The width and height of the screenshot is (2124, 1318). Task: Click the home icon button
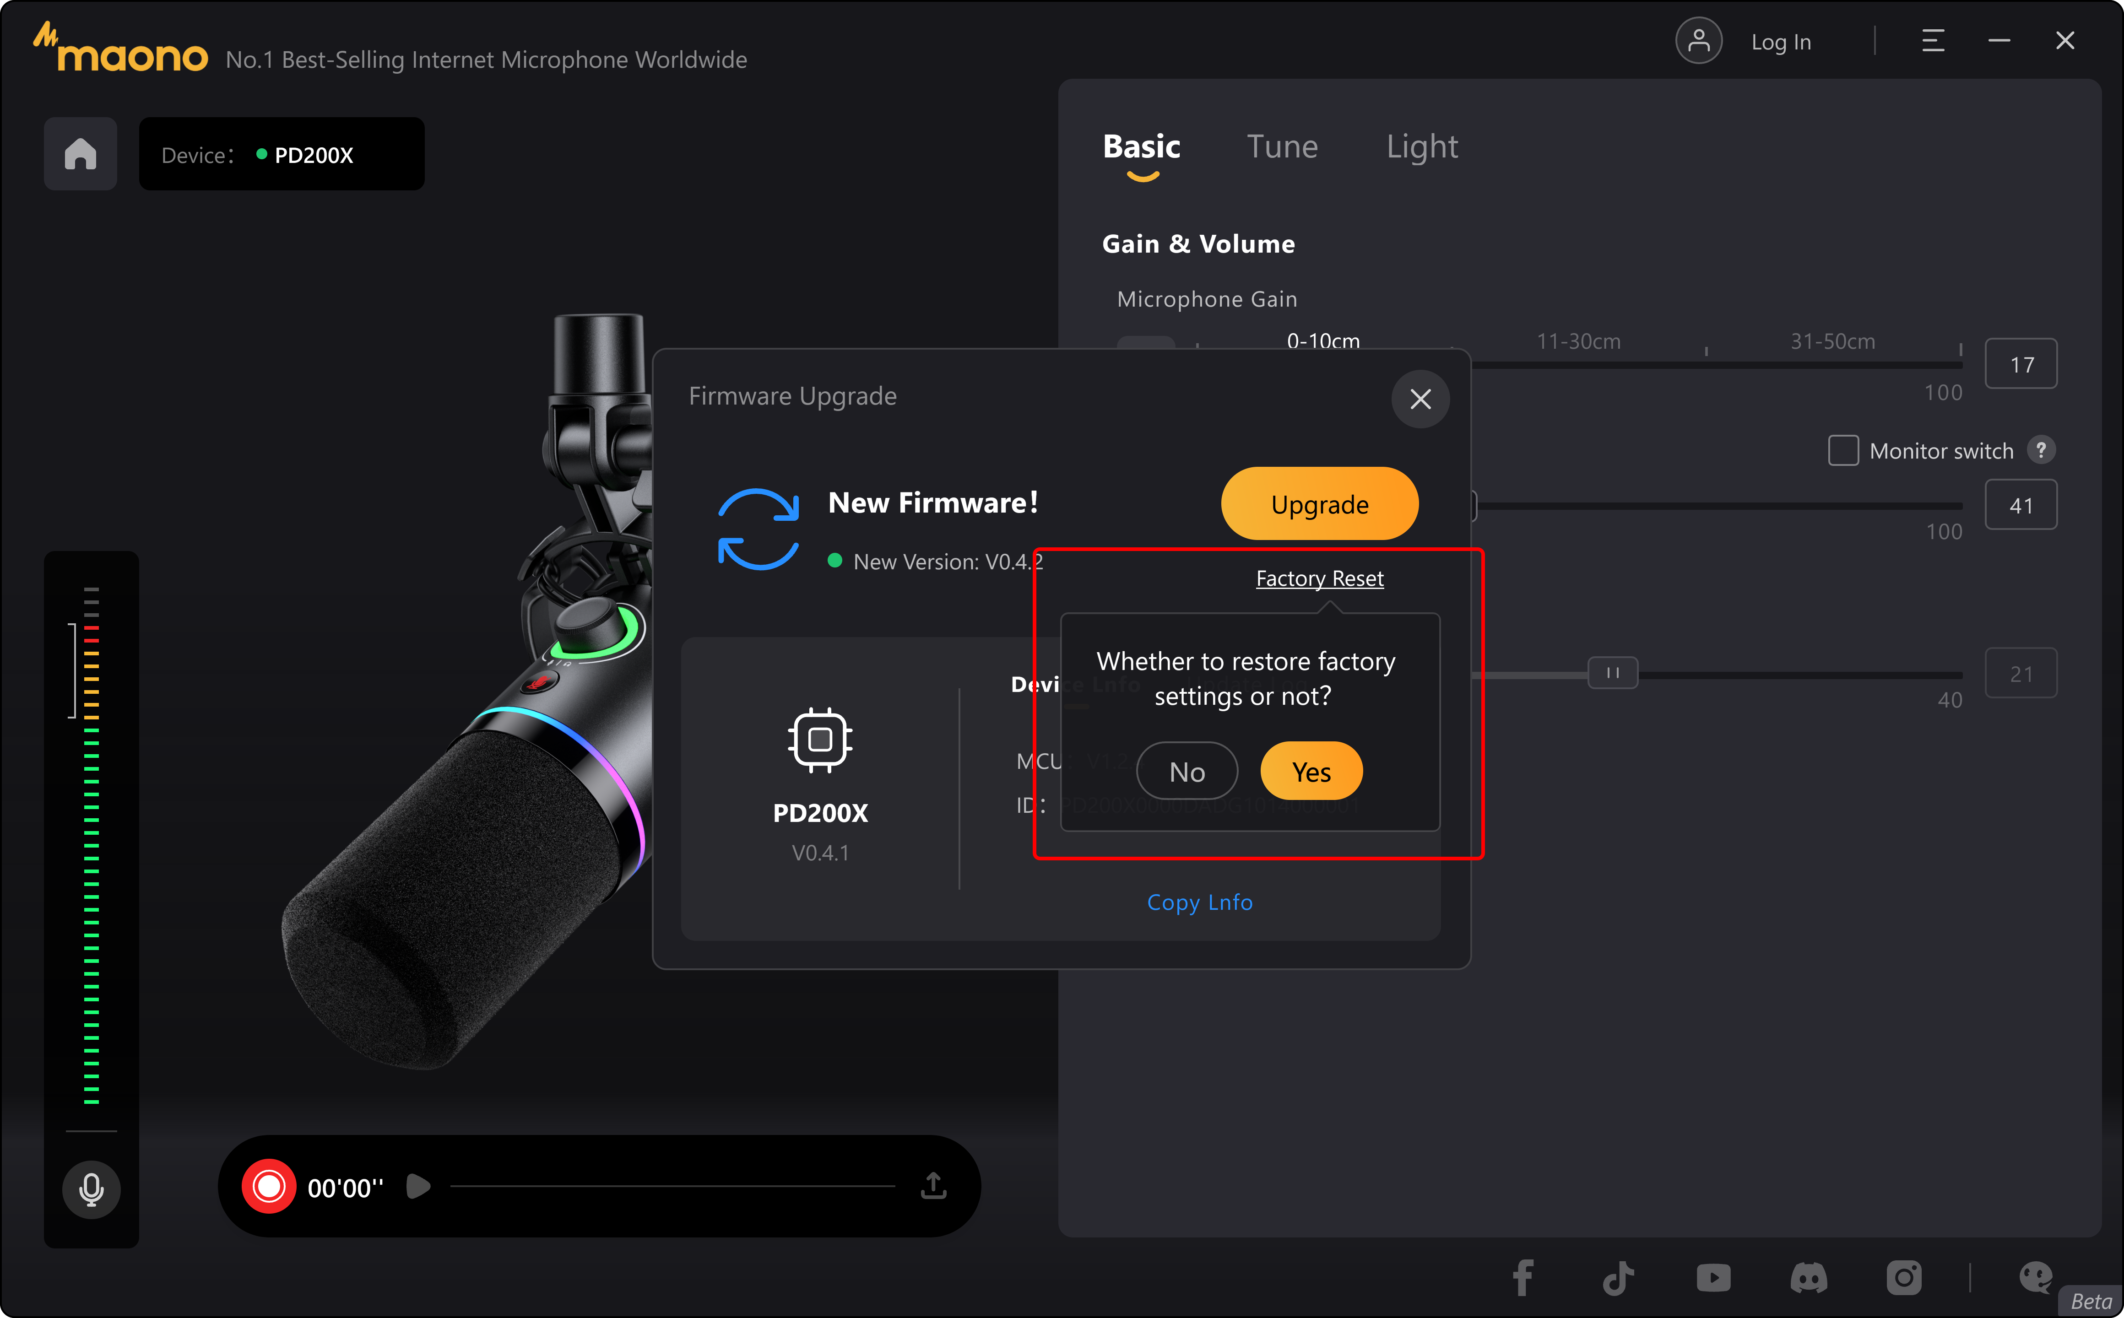coord(80,154)
